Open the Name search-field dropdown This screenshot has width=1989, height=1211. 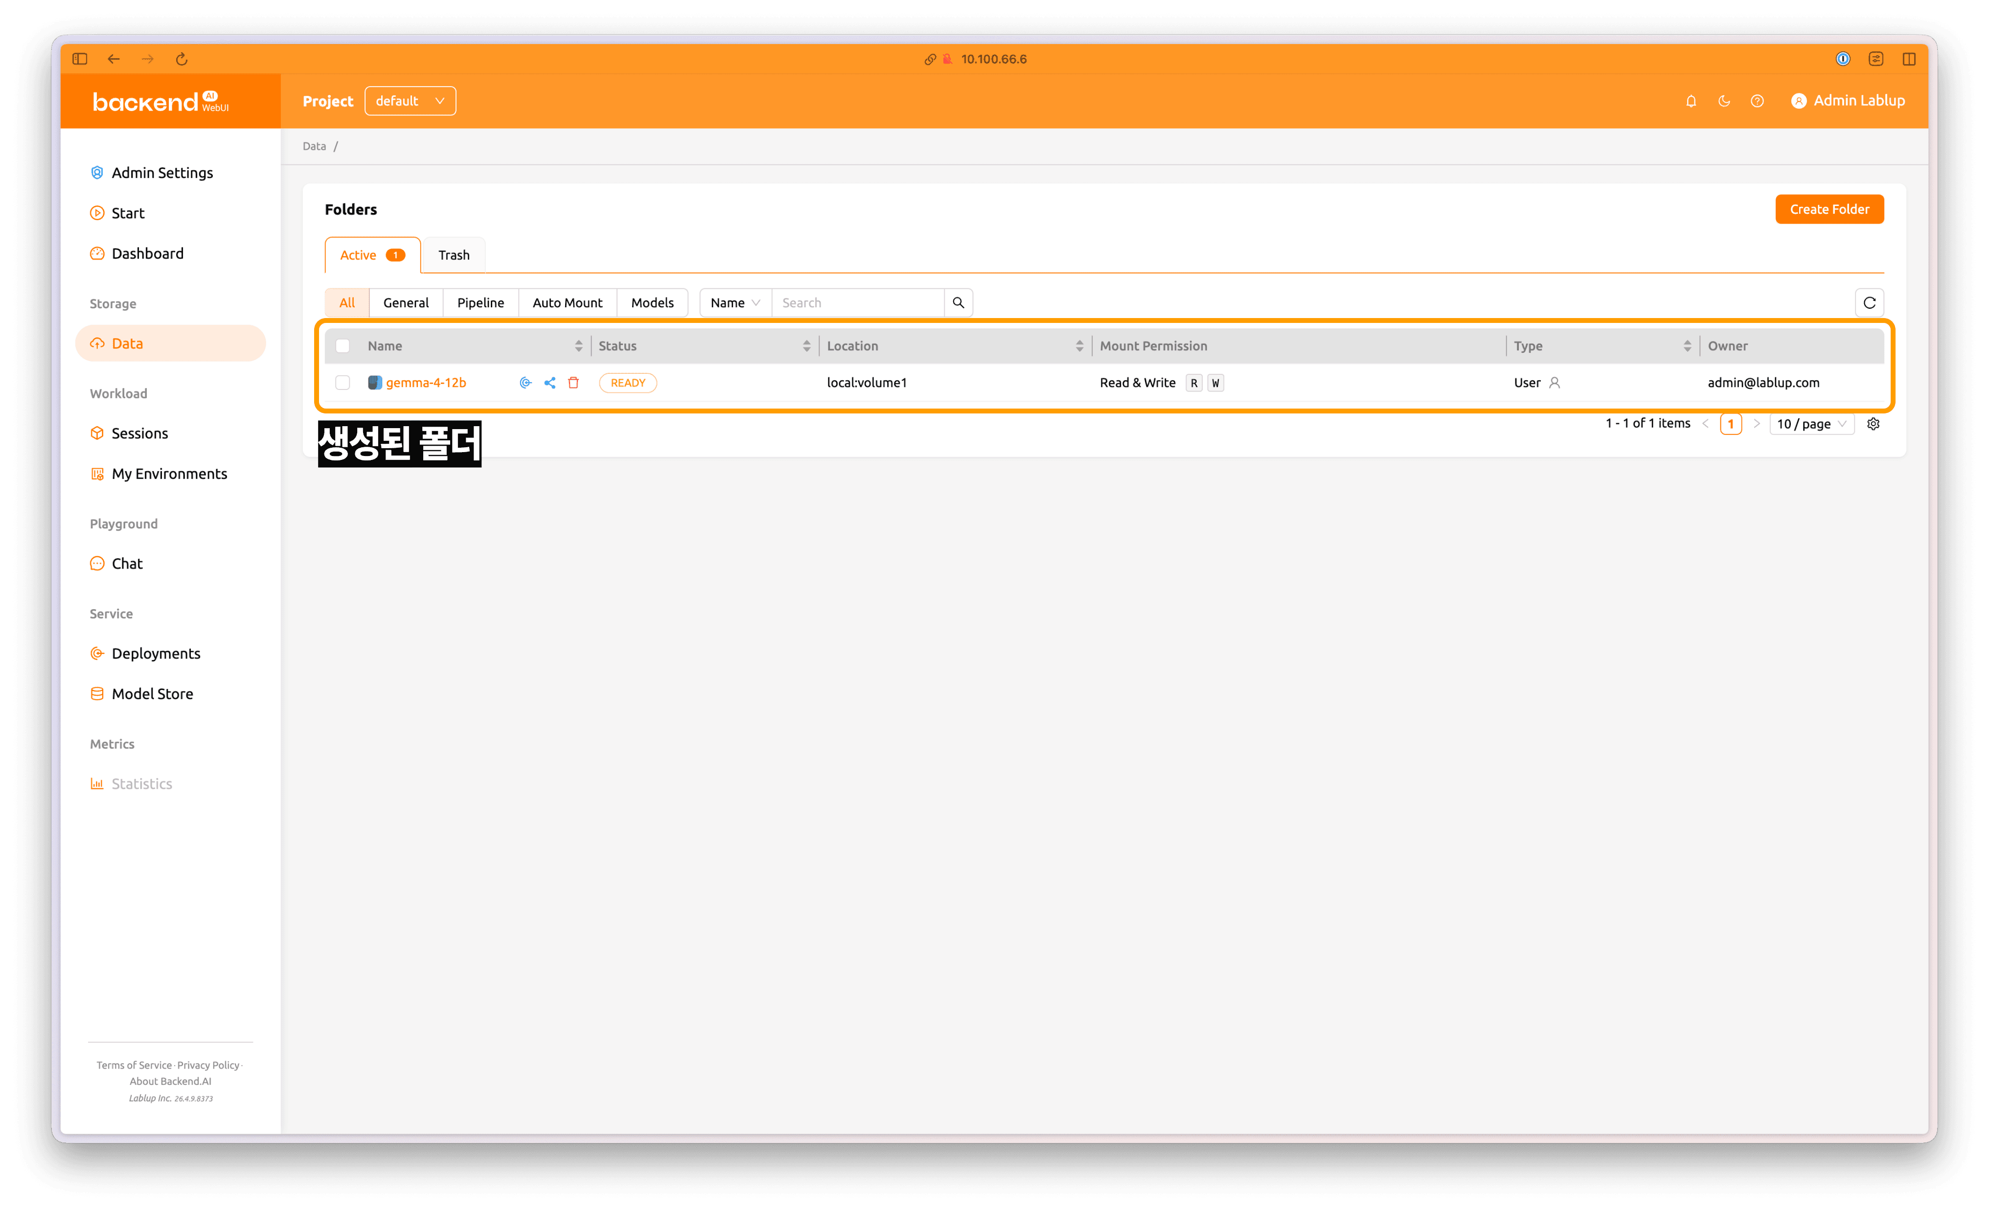[735, 303]
